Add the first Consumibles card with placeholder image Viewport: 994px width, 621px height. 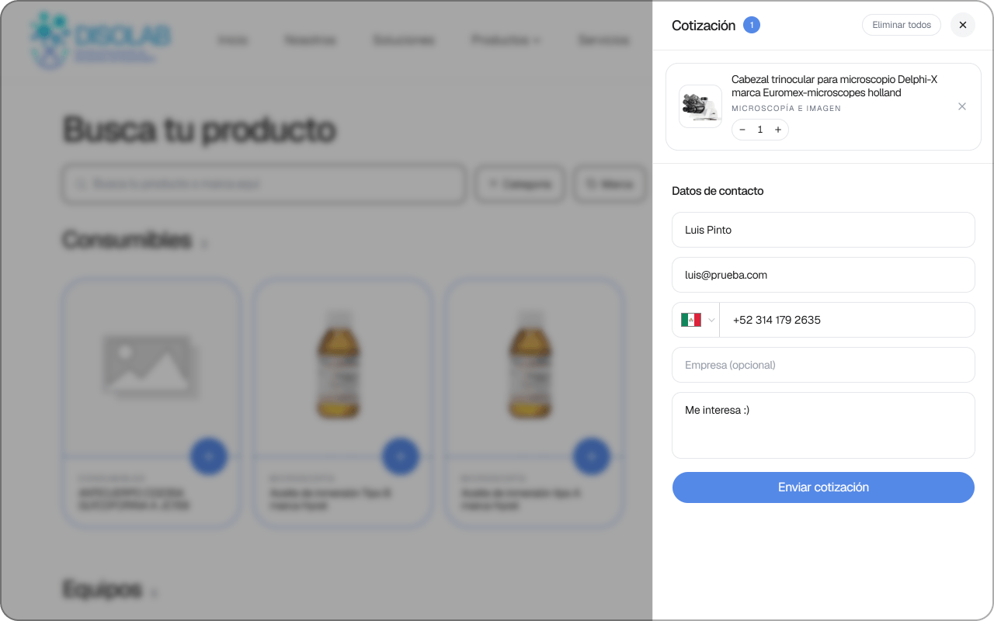(x=209, y=456)
